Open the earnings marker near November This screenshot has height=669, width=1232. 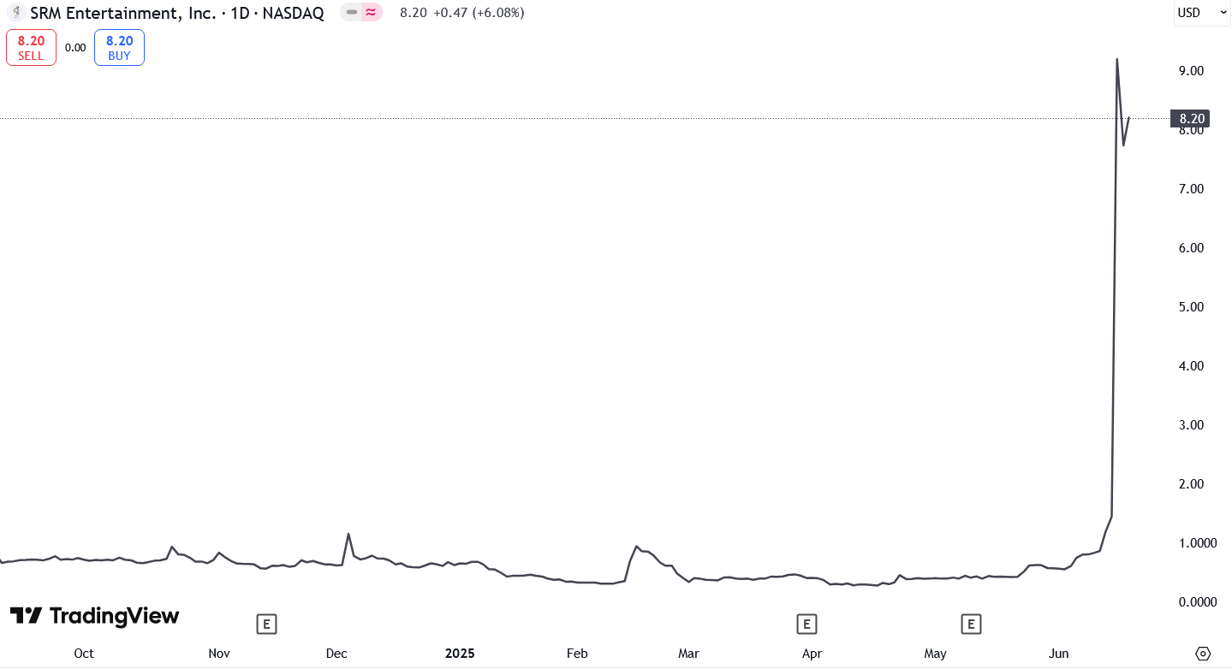pos(266,625)
